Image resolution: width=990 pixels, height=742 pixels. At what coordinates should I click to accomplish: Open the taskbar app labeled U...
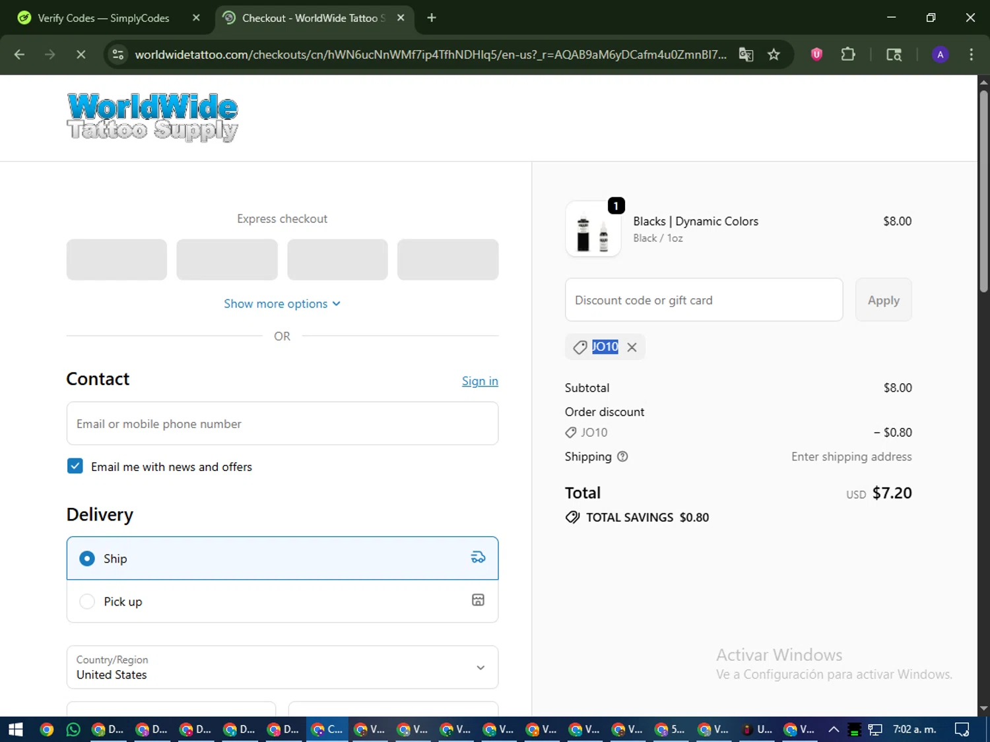pos(757,729)
